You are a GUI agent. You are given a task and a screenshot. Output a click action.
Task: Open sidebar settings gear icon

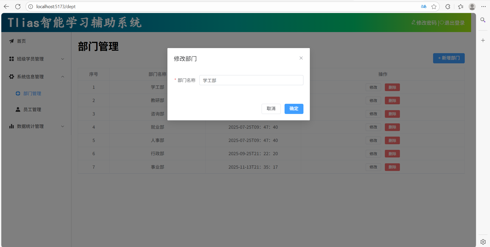(483, 242)
